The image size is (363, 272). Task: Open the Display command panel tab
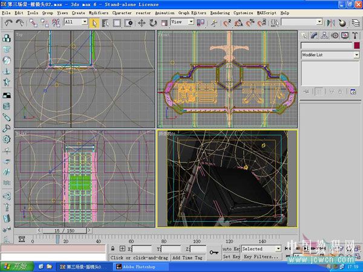(x=345, y=36)
